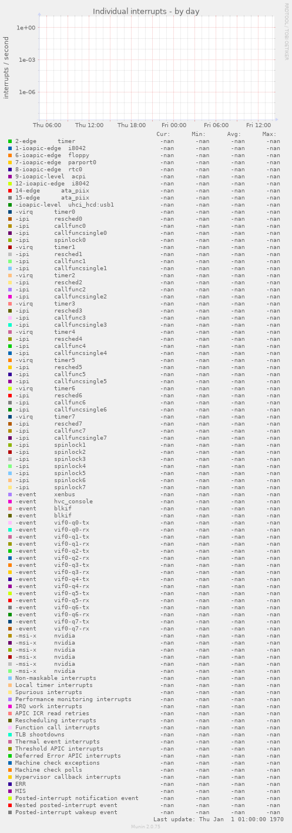Click the rtc0 legend color swatch
Image resolution: width=292 pixels, height=833 pixels.
click(x=10, y=170)
